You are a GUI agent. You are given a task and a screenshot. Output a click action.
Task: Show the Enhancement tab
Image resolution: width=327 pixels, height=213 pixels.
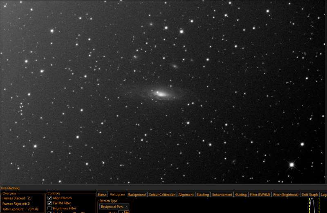coord(222,195)
